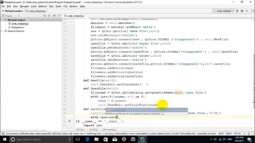Select Notepad.ico in project tree
255x143 pixels.
(18, 27)
